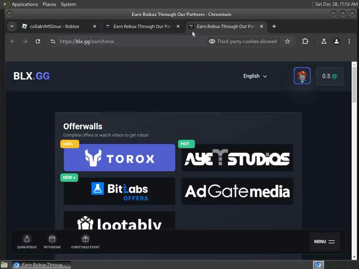The image size is (359, 269).
Task: Click the HOT badge on AyeT Studios
Action: point(187,144)
